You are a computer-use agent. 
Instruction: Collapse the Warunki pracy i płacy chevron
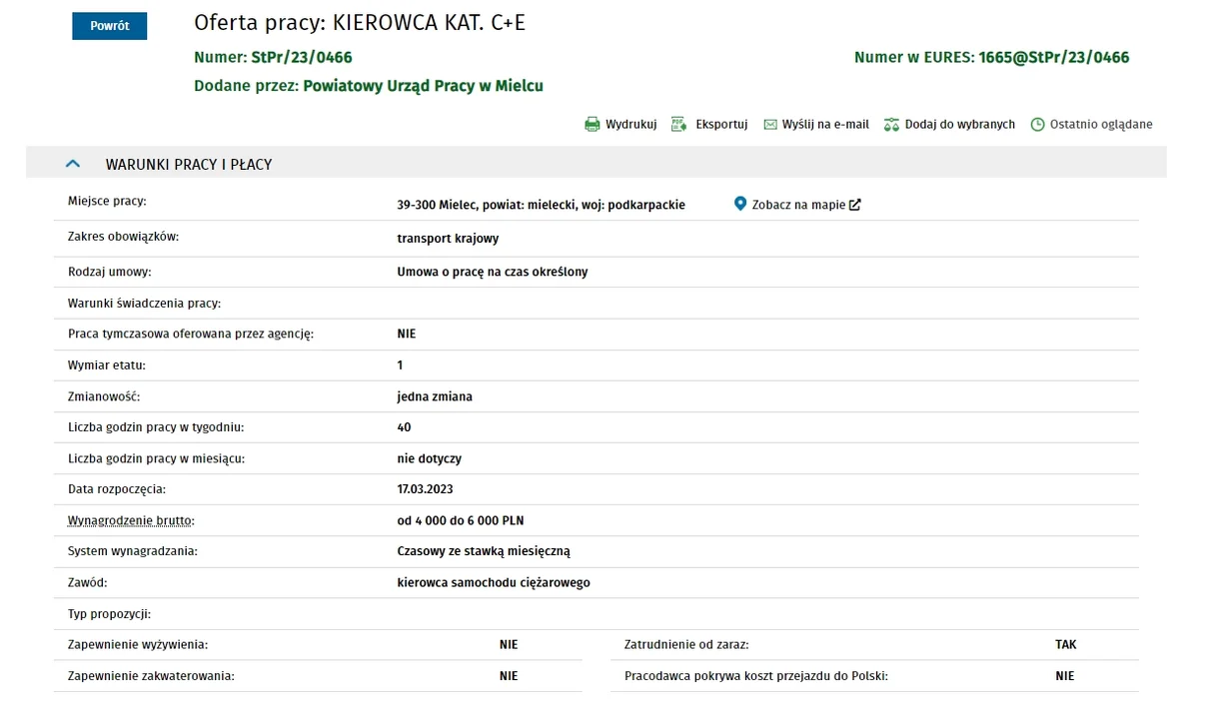tap(72, 164)
